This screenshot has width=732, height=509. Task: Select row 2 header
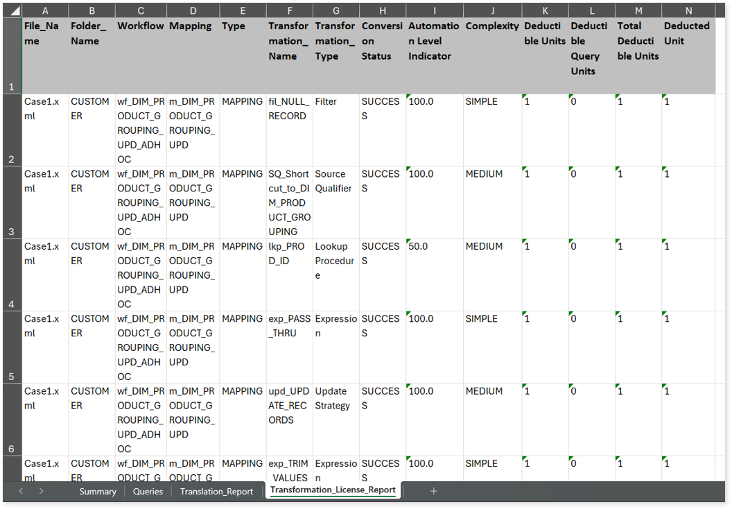point(12,130)
